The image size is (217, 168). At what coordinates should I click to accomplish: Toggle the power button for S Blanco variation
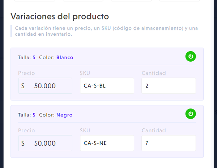click(x=191, y=56)
